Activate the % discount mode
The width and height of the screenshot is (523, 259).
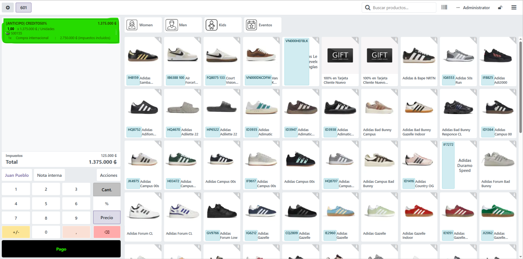[107, 203]
